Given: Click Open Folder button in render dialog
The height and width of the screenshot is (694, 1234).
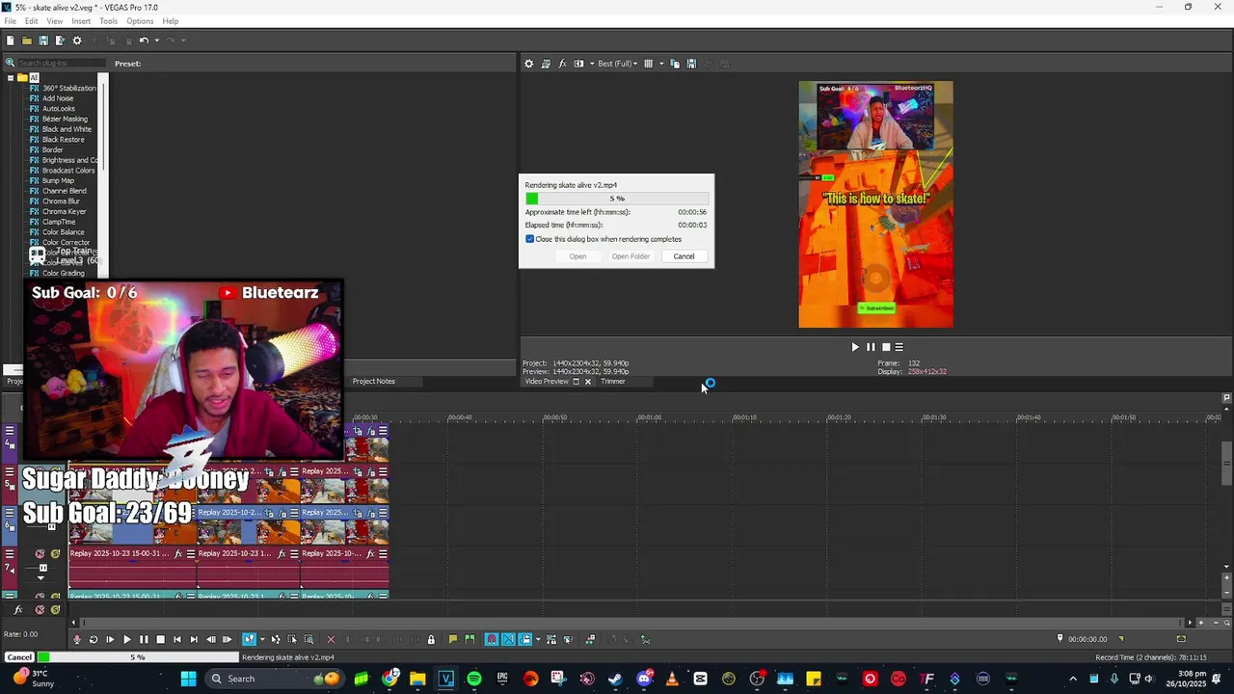Looking at the screenshot, I should click(x=630, y=256).
